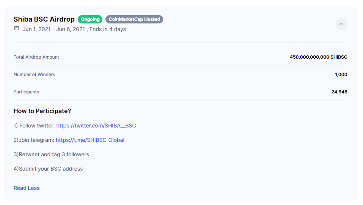Collapse the Shiba BSC Airdrop card chevron
The width and height of the screenshot is (363, 205).
pos(341,24)
